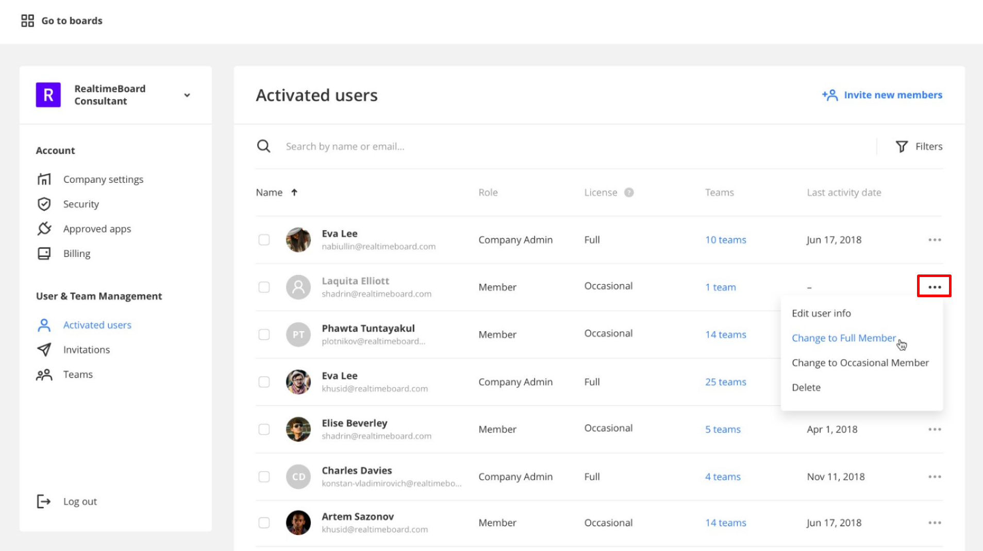
Task: Click the Approved apps plug icon
Action: coord(44,229)
